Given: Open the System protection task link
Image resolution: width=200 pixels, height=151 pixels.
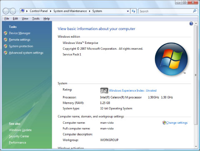Looking at the screenshot, I should tap(21, 46).
